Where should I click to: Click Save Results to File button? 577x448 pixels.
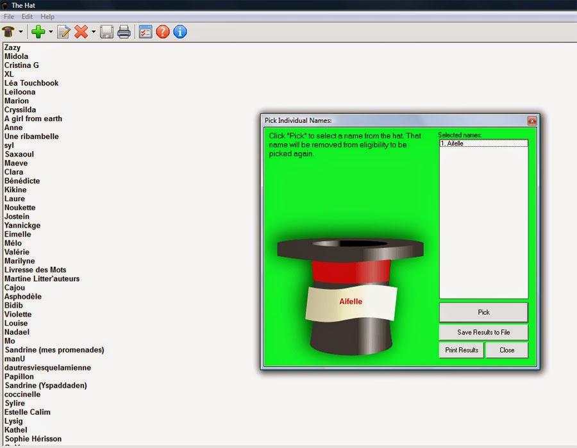pos(483,332)
